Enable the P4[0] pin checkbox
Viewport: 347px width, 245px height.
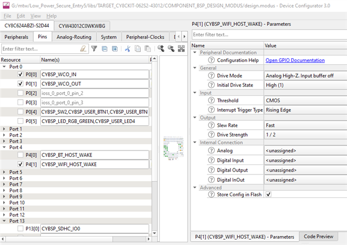pyautogui.click(x=20, y=155)
